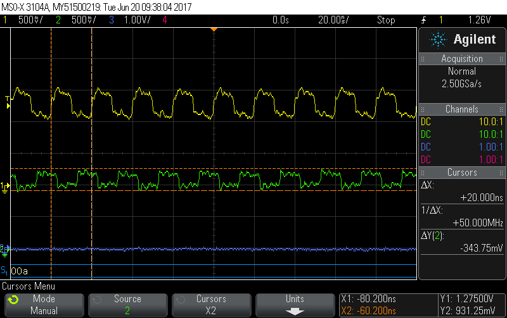Click the channel 3 ground marker in blue
This screenshot has width=507, height=318.
click(x=4, y=250)
